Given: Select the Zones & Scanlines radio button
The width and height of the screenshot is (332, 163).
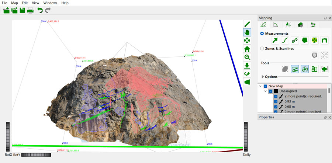Looking at the screenshot, I should point(262,48).
